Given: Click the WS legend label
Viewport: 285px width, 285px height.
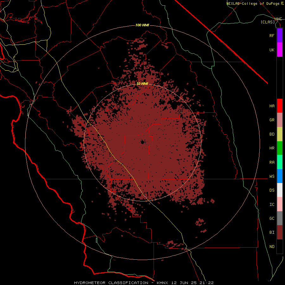Looking at the screenshot, I should click(272, 176).
